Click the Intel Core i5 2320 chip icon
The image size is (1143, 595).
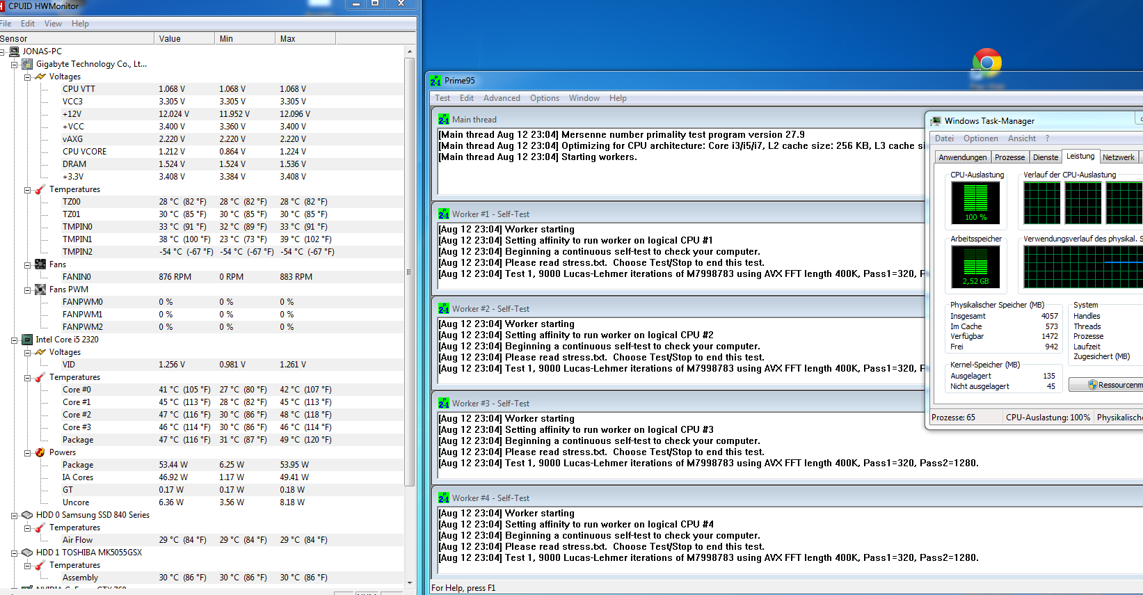(x=27, y=340)
